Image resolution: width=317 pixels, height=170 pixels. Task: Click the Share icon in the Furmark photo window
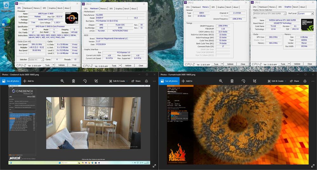[x=291, y=81]
